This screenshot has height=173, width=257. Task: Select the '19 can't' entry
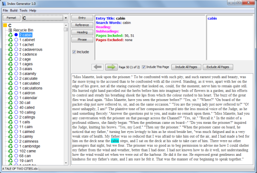pyautogui.click(x=26, y=161)
